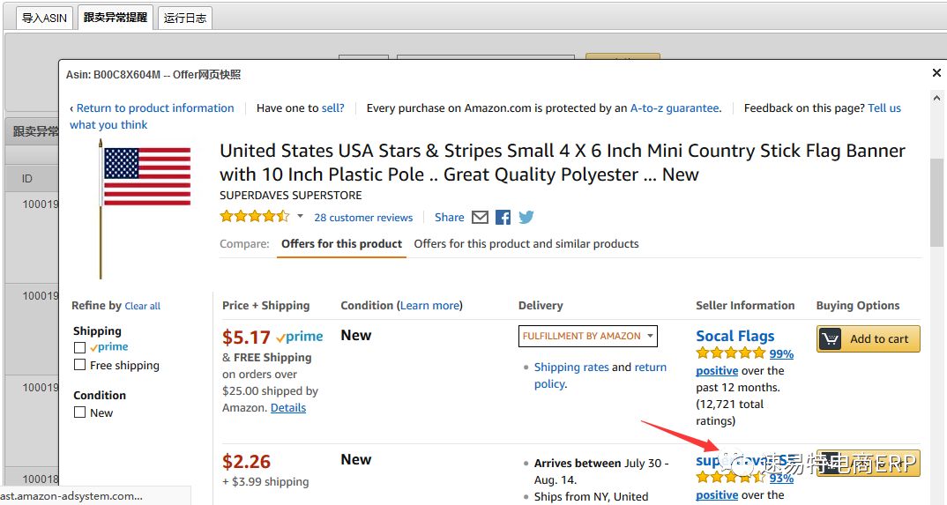Switch to the 导入ASIN tab
Viewport: 947px width, 505px height.
tap(44, 18)
